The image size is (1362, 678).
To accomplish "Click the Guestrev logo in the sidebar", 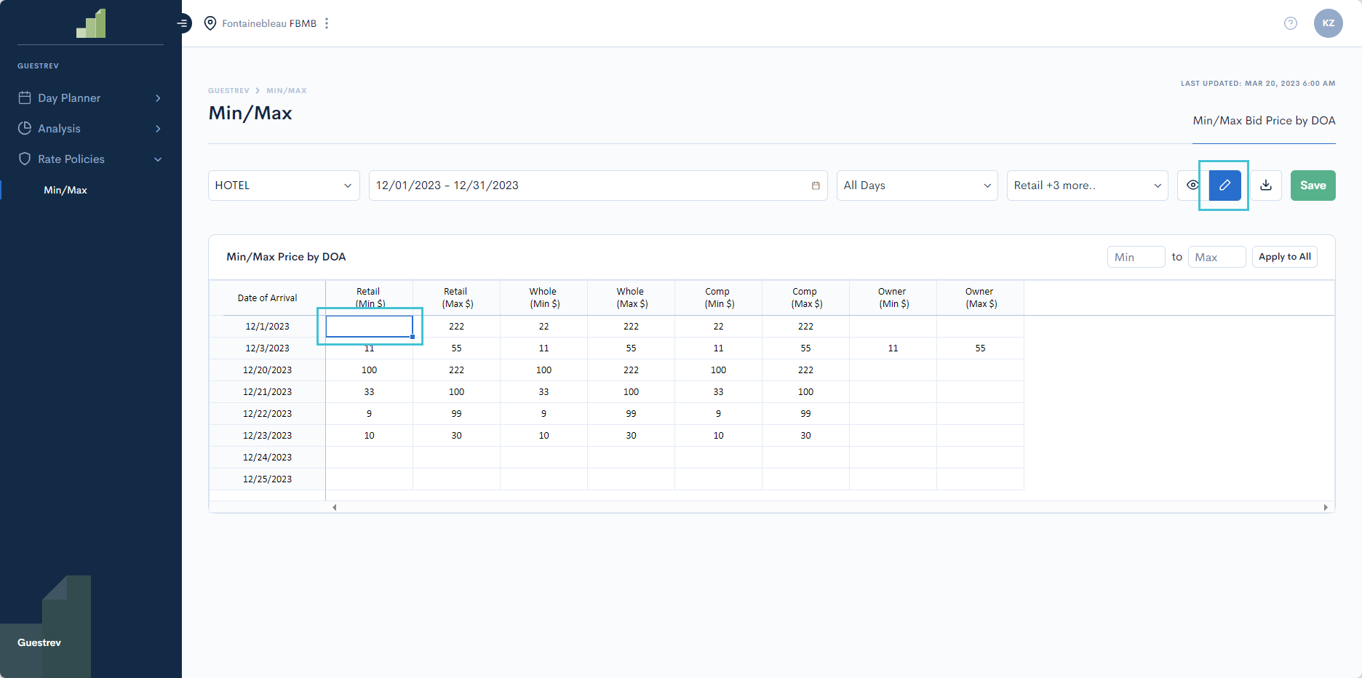I will [91, 23].
